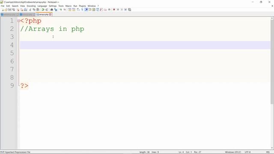Zoom out using the toolbar icon
Screen dimensions: 274x154
click(x=65, y=9)
